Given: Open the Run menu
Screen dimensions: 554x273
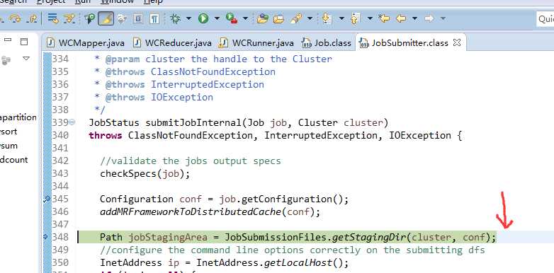Looking at the screenshot, I should 83,1.
